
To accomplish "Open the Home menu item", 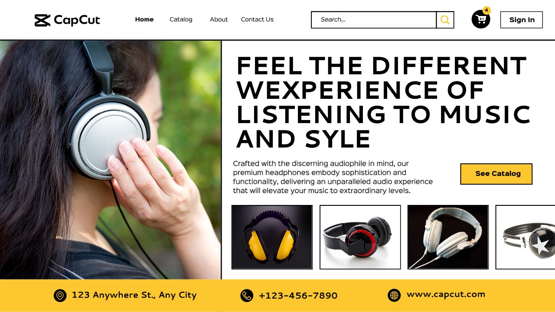I will pyautogui.click(x=144, y=19).
